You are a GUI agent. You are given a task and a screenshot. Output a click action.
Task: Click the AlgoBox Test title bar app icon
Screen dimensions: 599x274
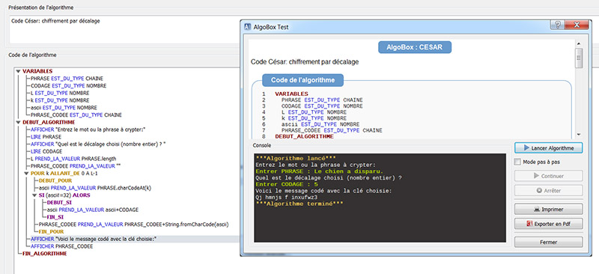247,27
